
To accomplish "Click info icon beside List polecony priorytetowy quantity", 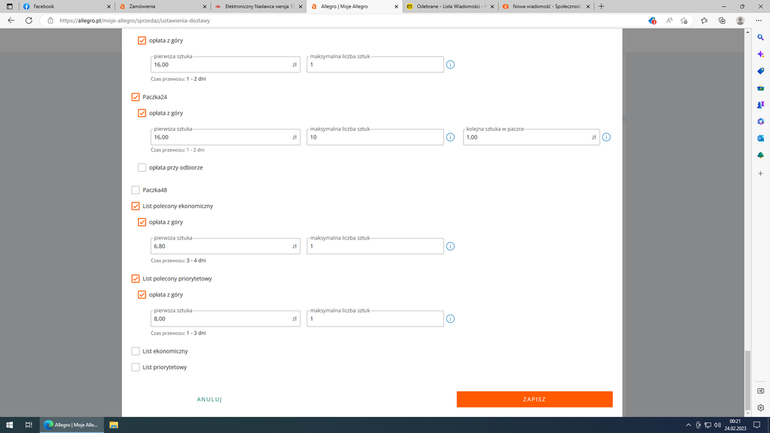I will coord(450,319).
